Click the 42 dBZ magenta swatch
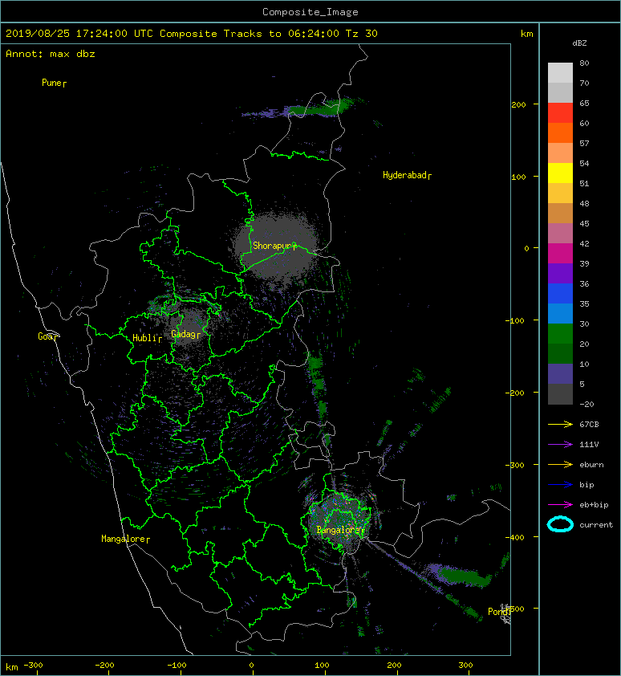Screen dimensions: 621x676 pos(560,253)
